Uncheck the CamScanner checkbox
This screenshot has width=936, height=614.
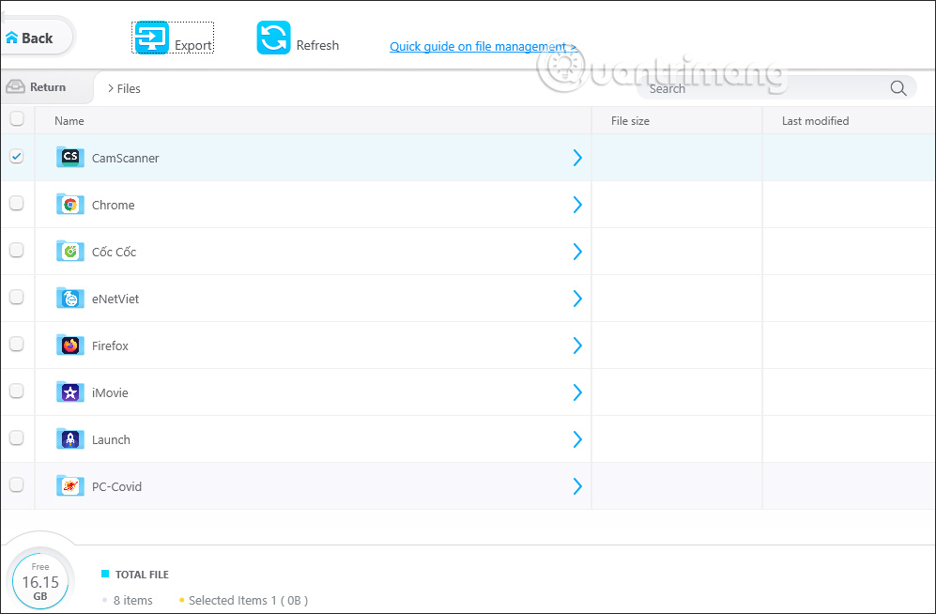coord(15,157)
